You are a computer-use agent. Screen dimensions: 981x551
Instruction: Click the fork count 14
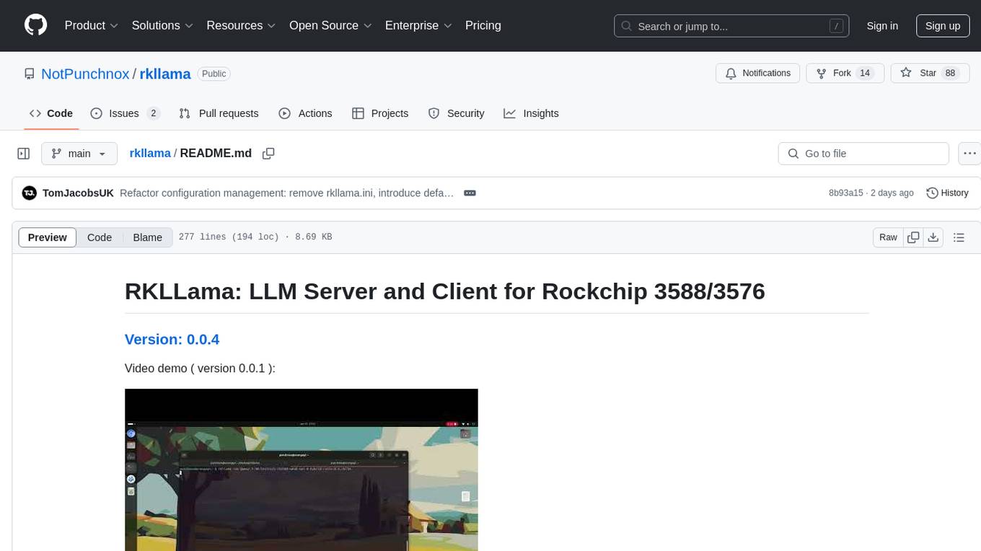pos(866,74)
